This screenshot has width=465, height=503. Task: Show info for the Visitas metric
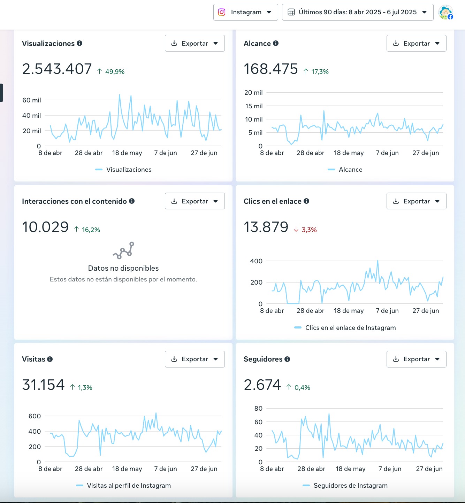[x=50, y=359]
